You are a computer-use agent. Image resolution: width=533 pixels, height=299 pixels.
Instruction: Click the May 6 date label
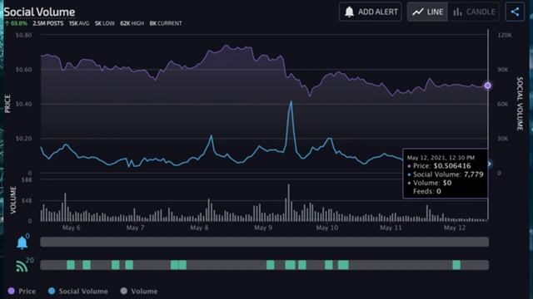tap(72, 228)
